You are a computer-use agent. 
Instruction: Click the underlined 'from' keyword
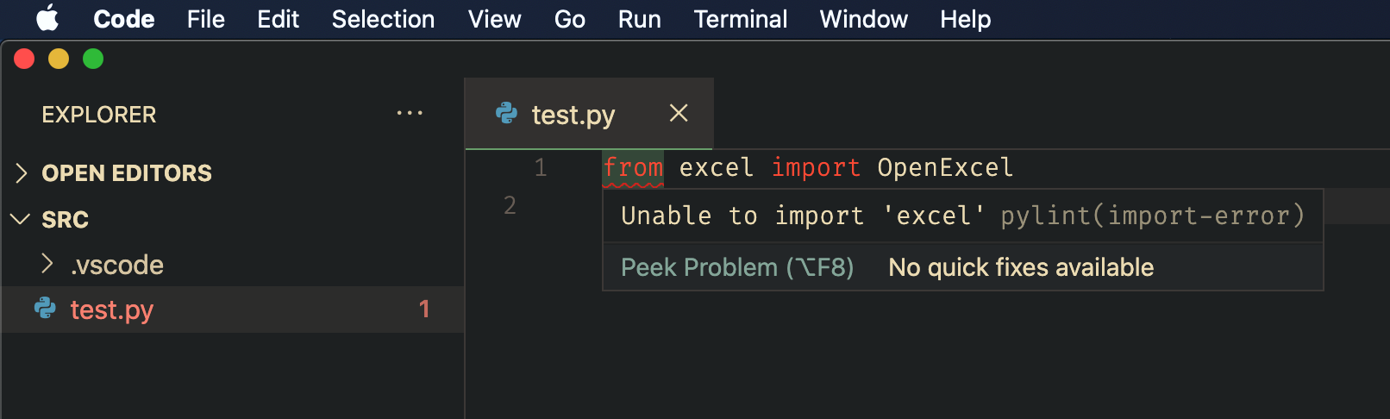(633, 167)
